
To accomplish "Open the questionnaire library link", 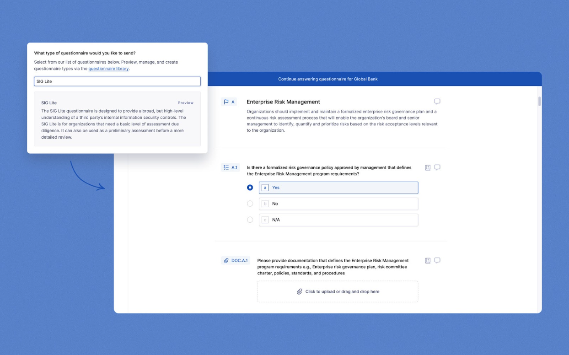I will [108, 69].
